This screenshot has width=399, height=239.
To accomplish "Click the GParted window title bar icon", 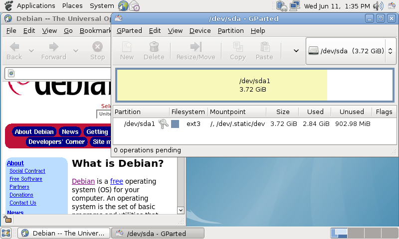I will [x=118, y=18].
